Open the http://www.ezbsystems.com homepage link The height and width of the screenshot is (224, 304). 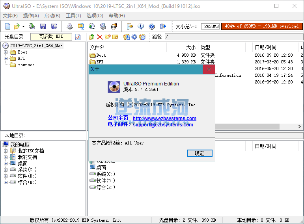click(164, 118)
